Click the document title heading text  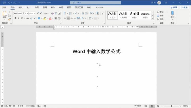(96, 51)
